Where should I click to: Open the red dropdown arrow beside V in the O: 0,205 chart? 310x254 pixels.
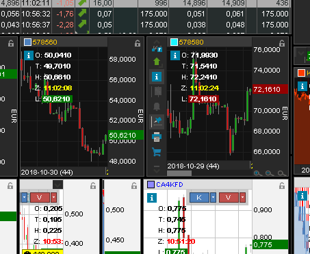pyautogui.click(x=53, y=197)
